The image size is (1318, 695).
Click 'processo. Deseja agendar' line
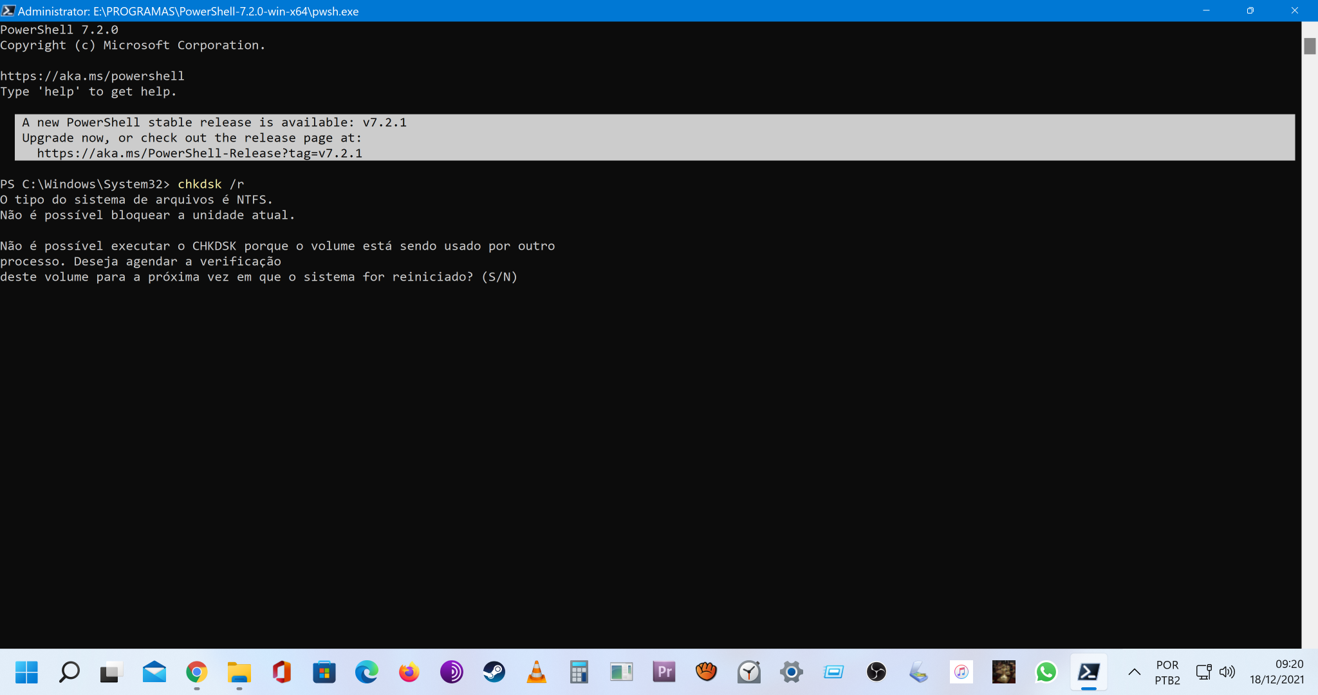[x=140, y=261]
